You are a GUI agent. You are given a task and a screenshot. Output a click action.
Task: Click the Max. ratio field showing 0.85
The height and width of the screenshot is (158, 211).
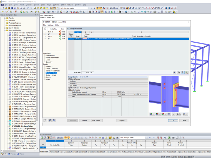click(86, 72)
